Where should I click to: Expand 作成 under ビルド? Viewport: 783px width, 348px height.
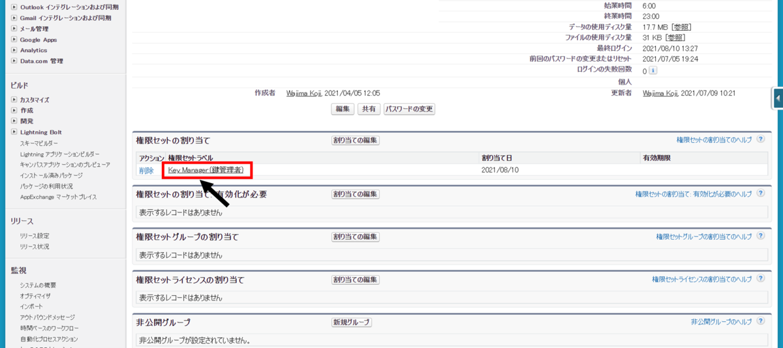[x=14, y=111]
